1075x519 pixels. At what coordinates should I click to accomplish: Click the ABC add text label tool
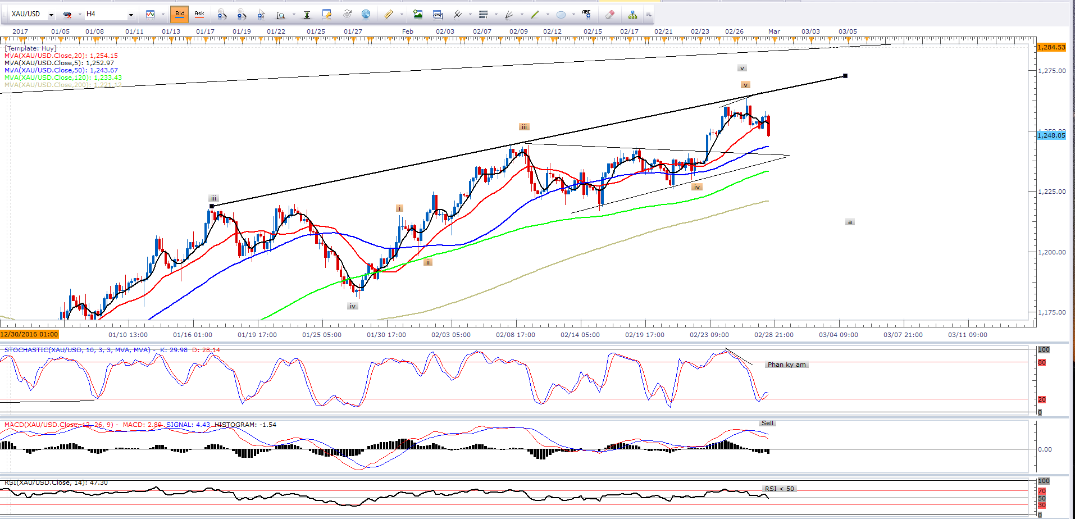586,14
